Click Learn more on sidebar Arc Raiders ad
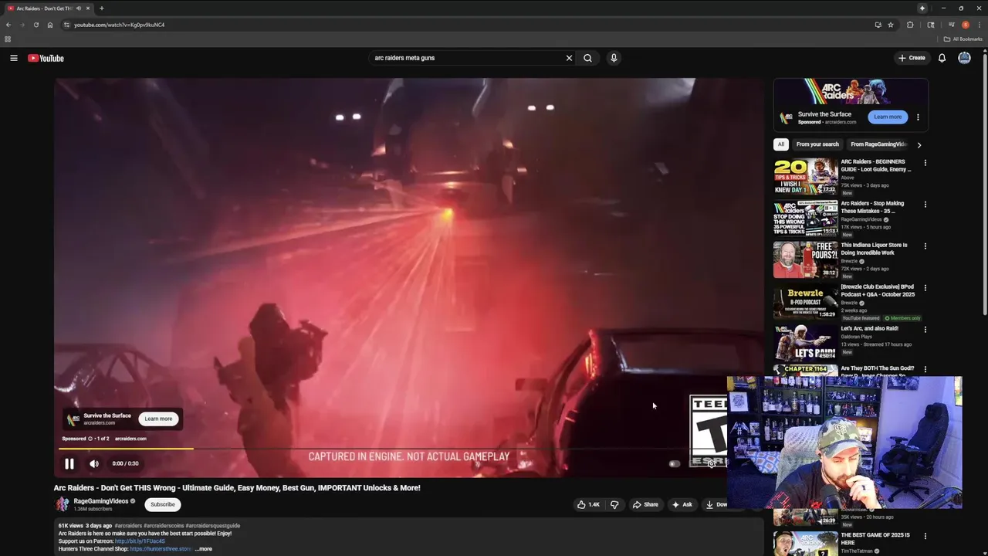 [888, 117]
